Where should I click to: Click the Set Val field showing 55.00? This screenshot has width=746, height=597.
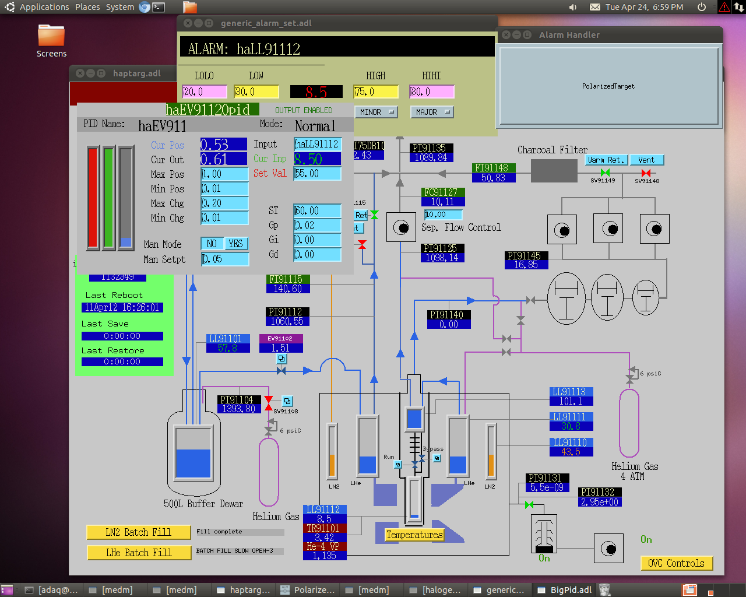(317, 173)
